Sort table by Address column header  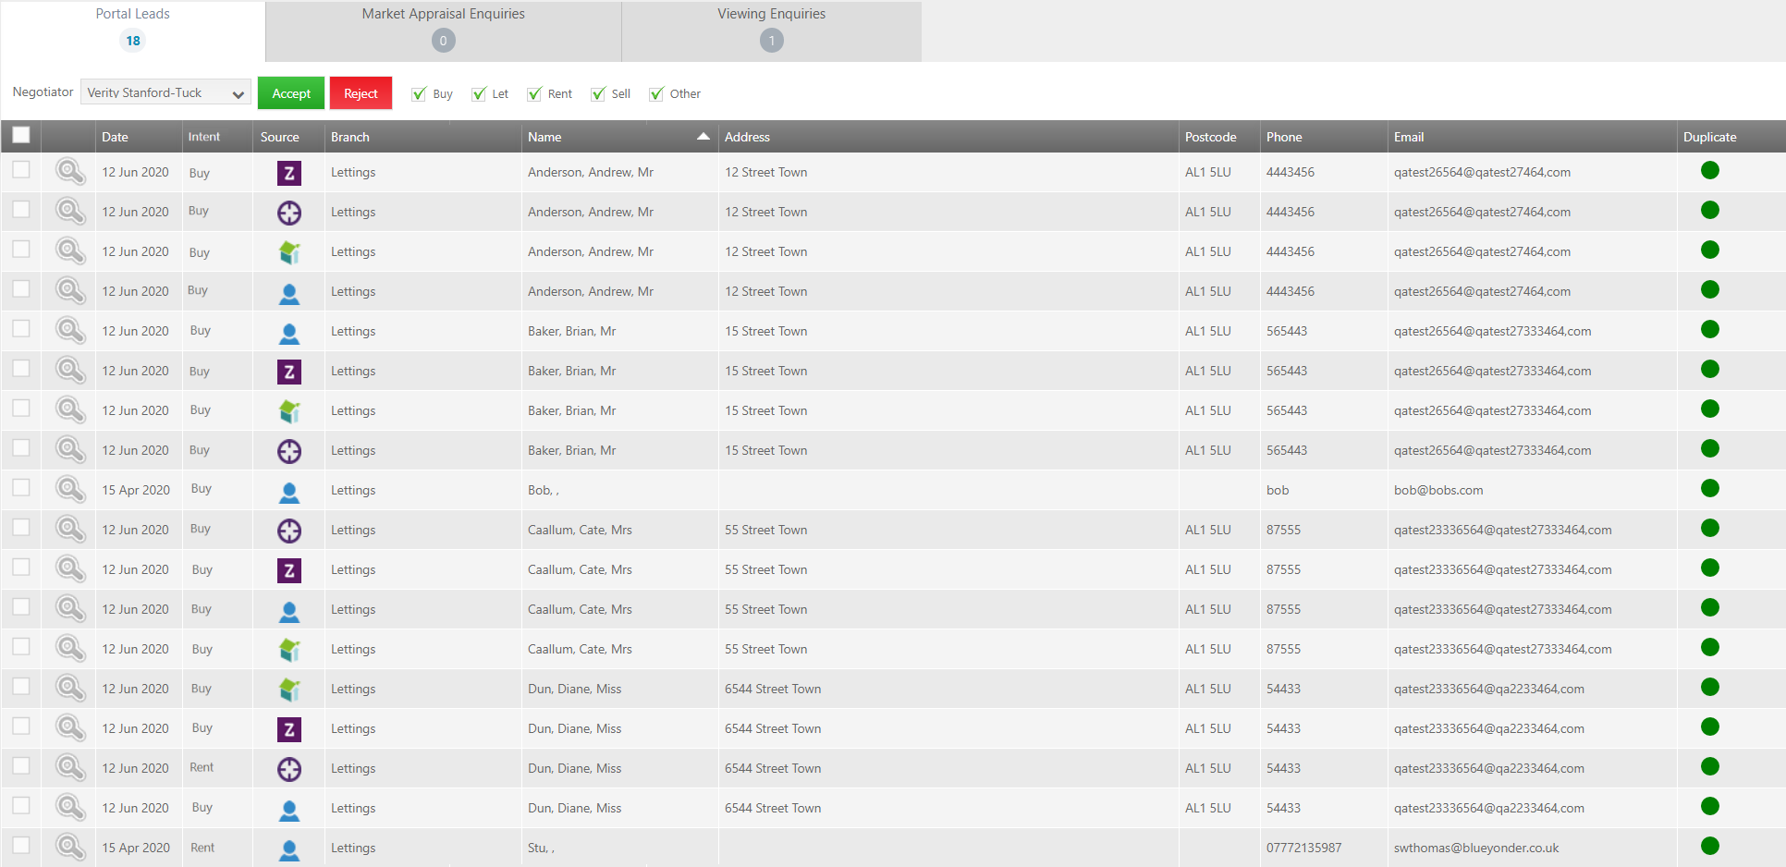[747, 137]
